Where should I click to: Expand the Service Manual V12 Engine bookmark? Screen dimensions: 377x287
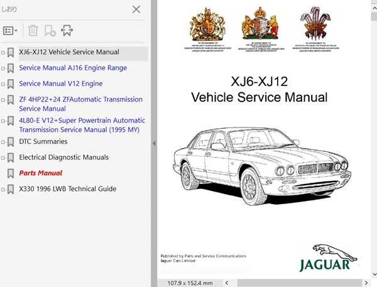click(3, 84)
